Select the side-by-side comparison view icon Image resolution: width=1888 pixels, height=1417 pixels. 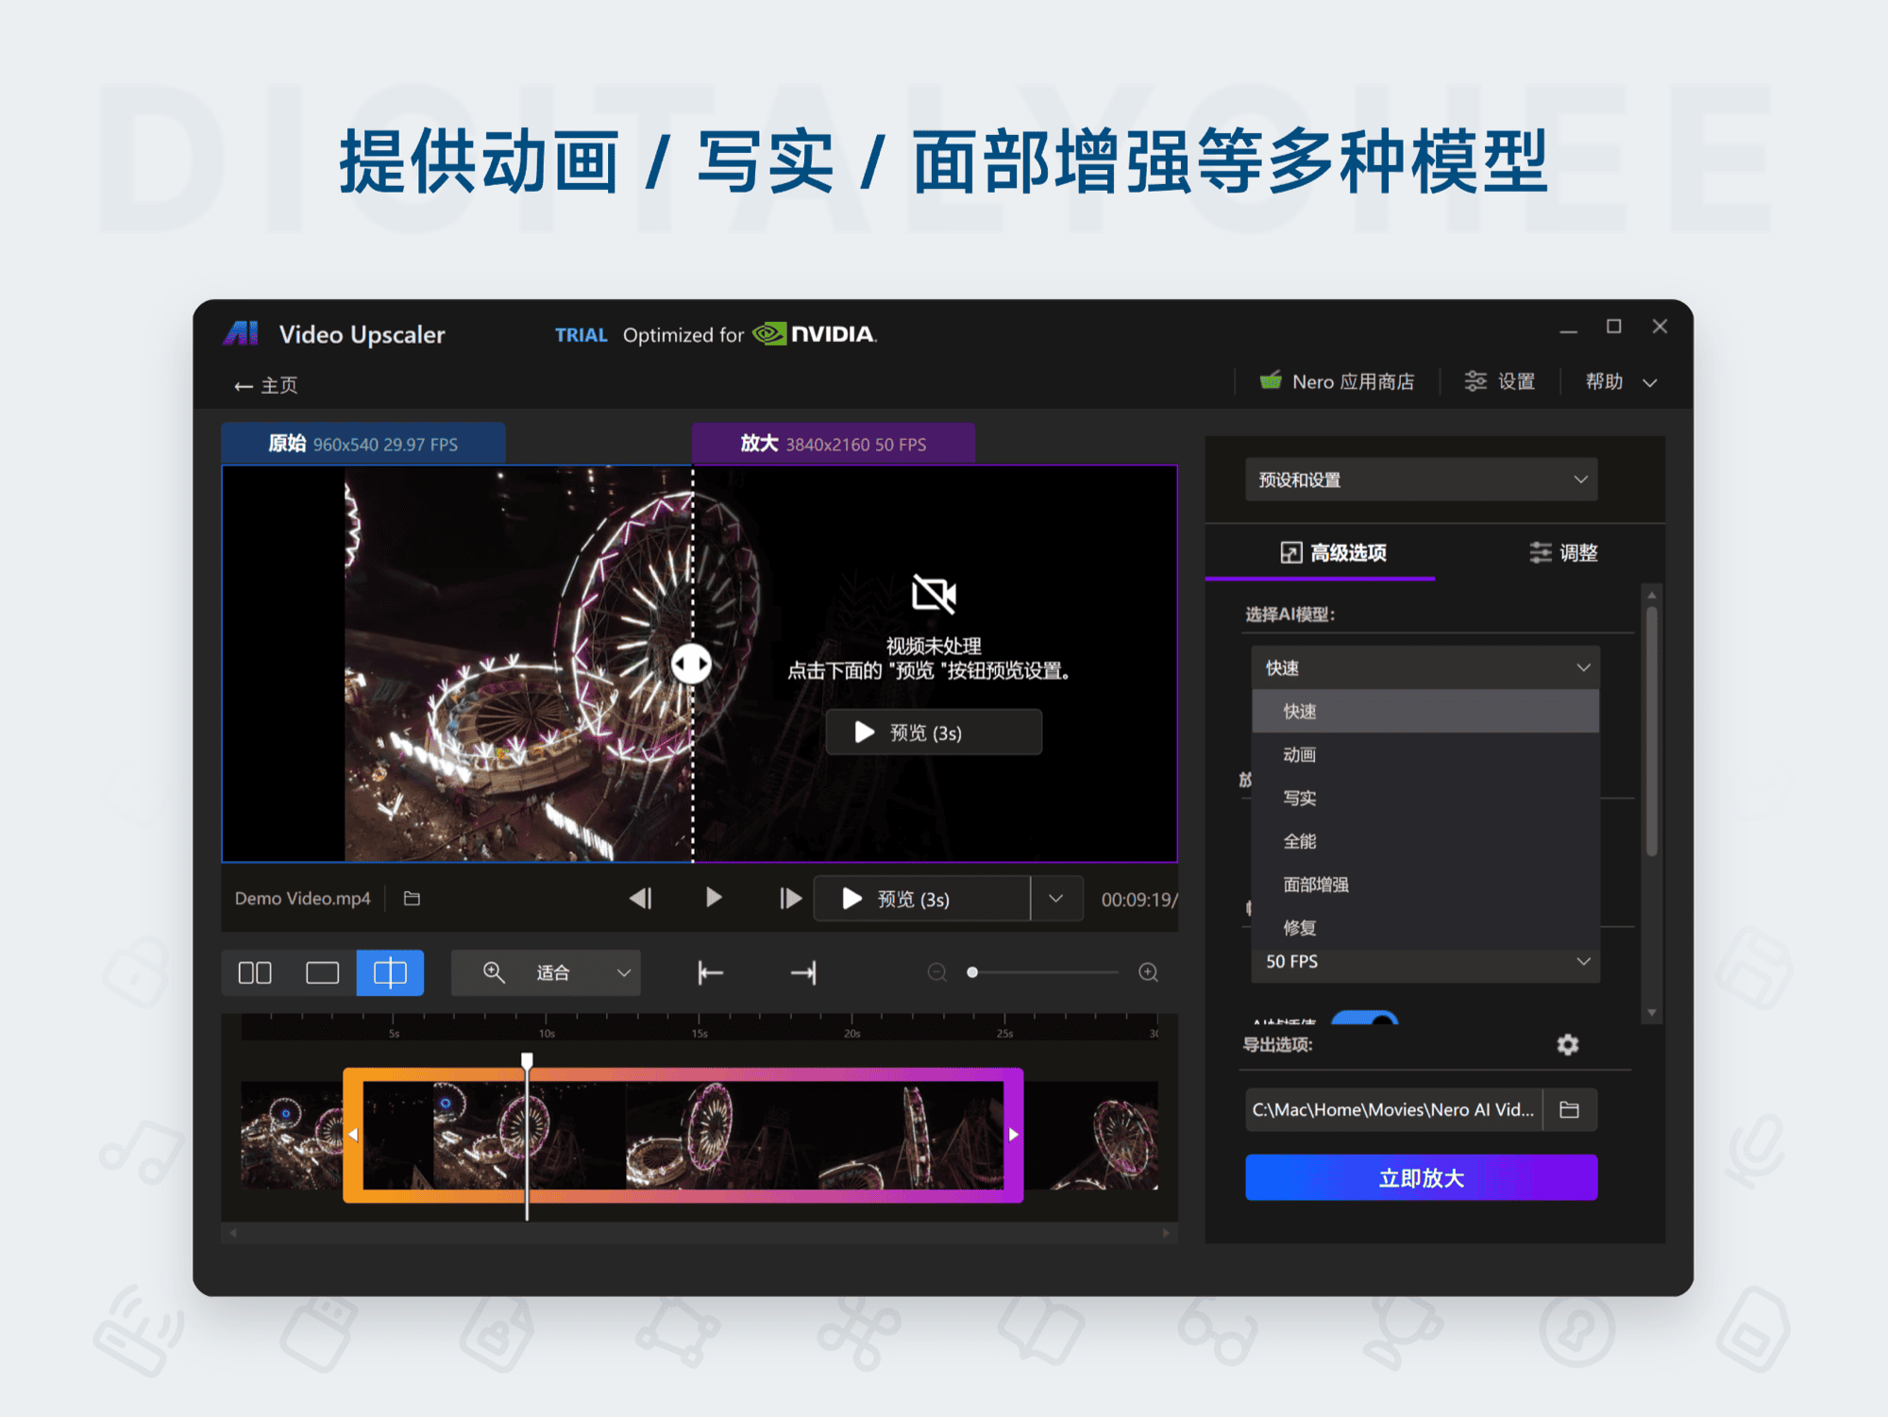coord(253,972)
